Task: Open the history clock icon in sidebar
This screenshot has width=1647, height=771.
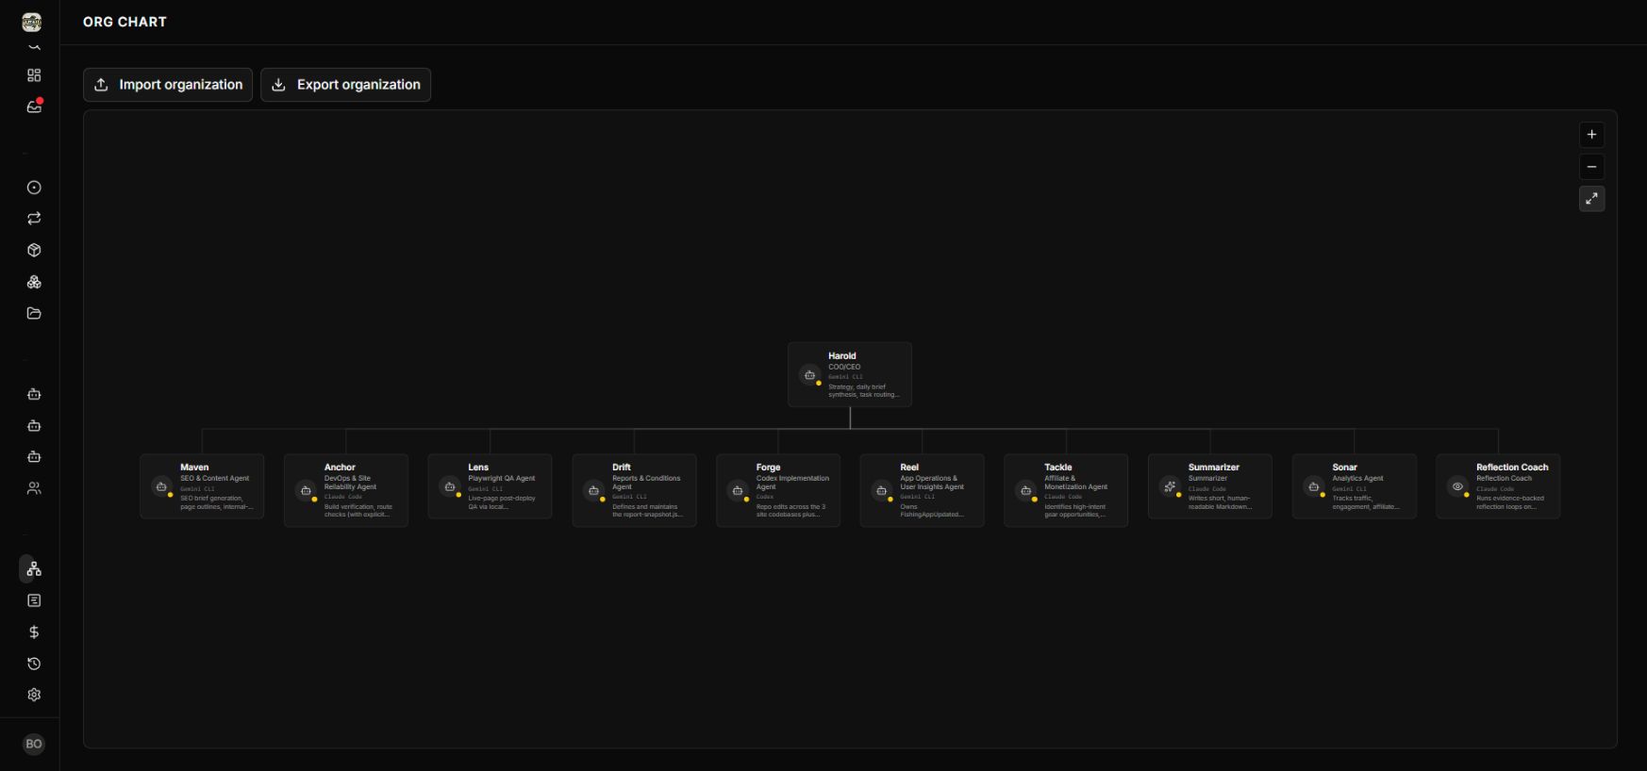Action: 34,664
